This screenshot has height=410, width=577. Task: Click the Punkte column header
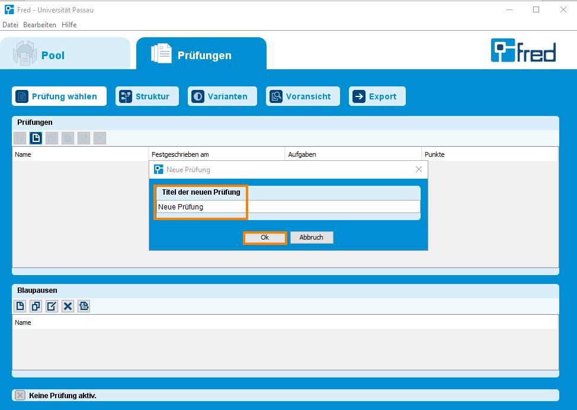(x=490, y=154)
